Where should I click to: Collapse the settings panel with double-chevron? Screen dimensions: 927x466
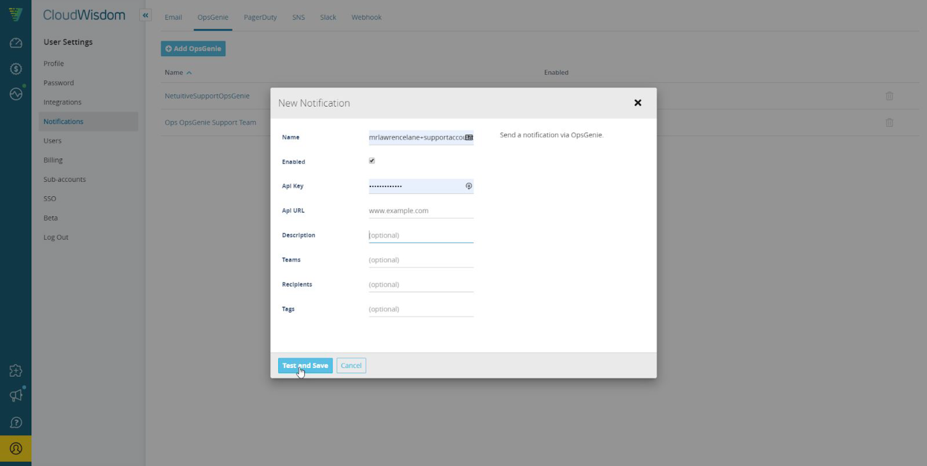145,15
